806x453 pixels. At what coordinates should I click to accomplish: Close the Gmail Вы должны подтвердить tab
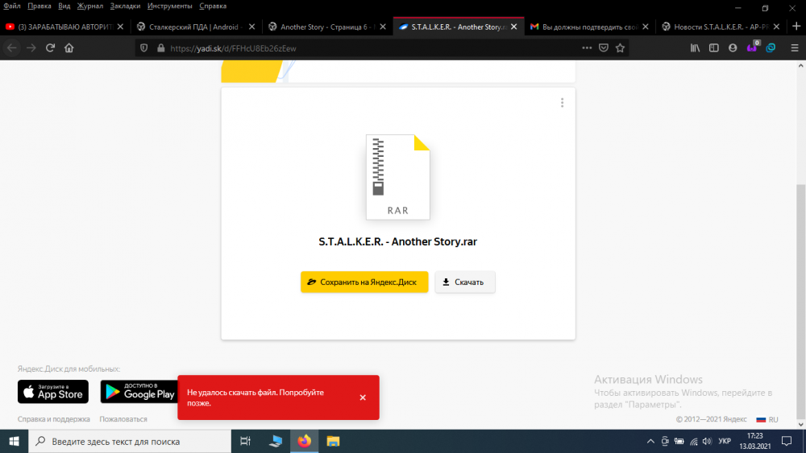click(x=646, y=27)
